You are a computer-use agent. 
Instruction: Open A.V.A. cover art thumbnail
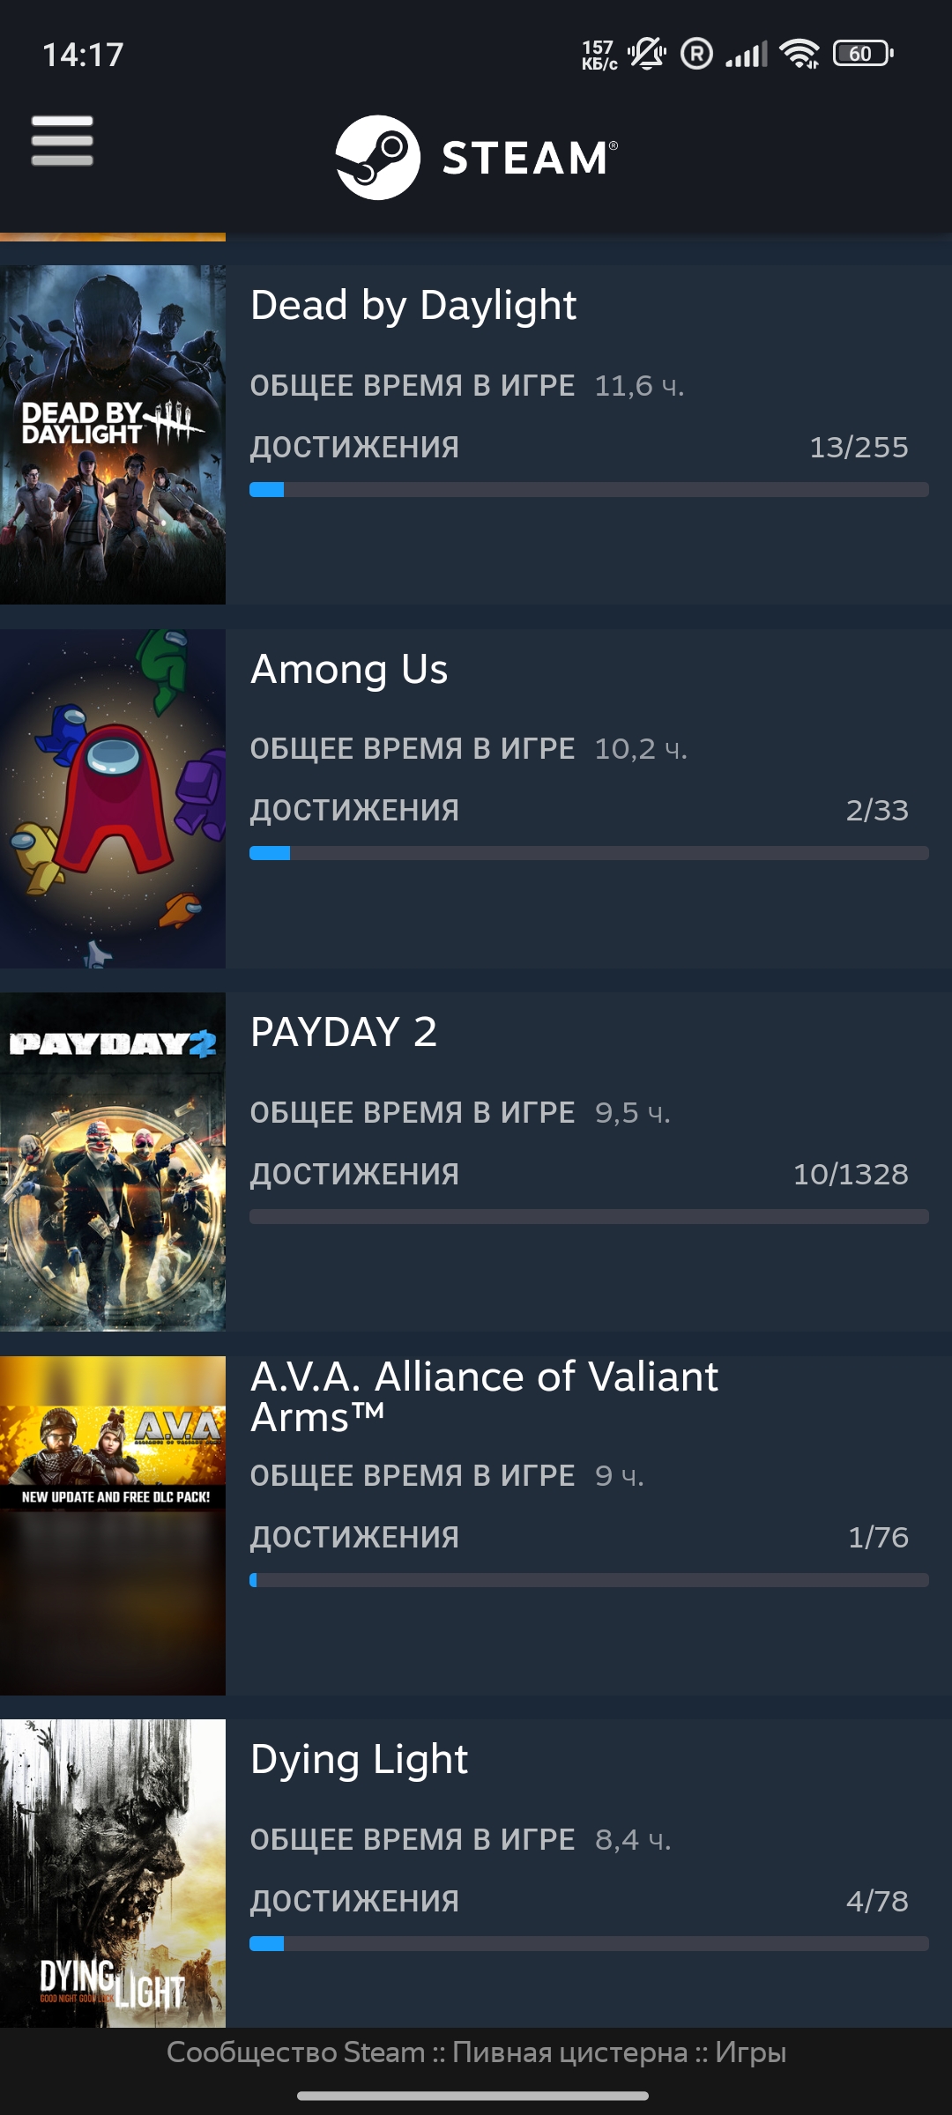click(113, 1525)
